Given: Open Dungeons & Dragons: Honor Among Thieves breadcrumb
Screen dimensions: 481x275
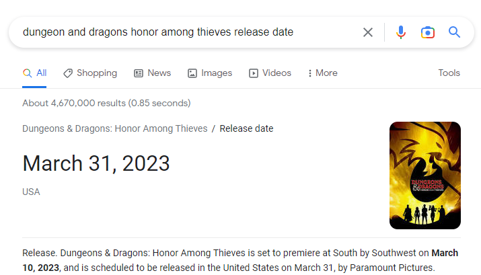Looking at the screenshot, I should coord(115,128).
